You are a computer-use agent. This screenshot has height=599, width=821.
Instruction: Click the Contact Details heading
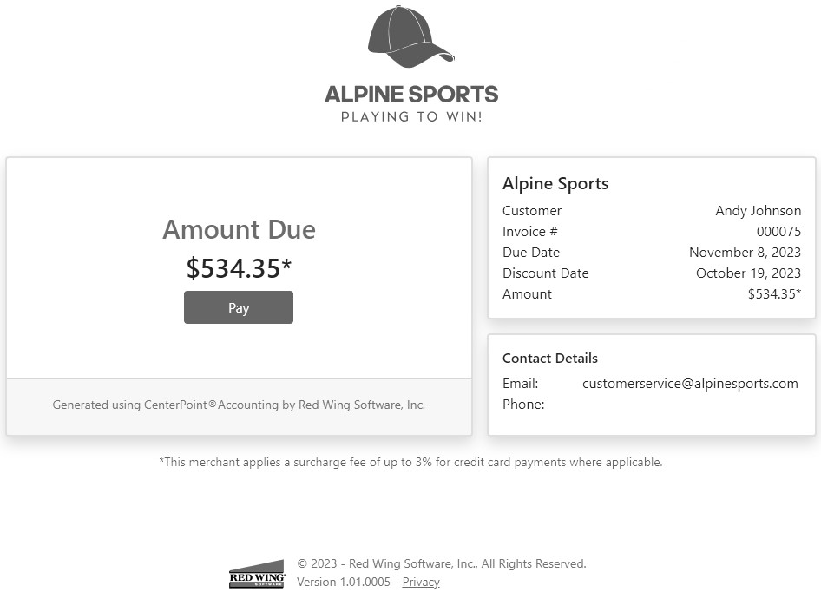point(550,358)
